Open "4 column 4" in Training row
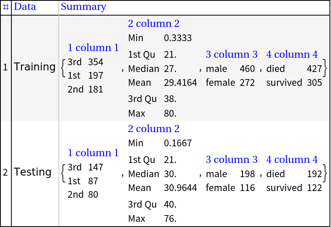The height and width of the screenshot is (227, 331). (x=292, y=54)
